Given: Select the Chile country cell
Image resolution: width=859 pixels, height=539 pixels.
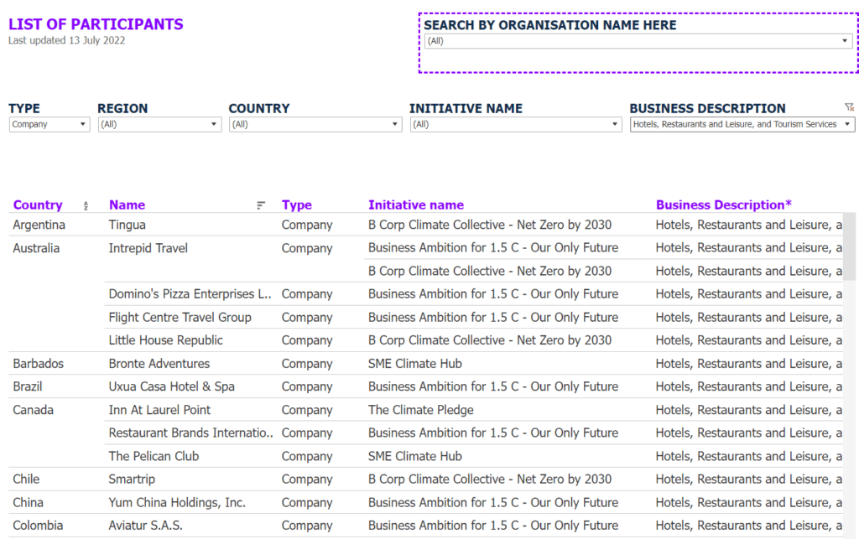Looking at the screenshot, I should (26, 479).
